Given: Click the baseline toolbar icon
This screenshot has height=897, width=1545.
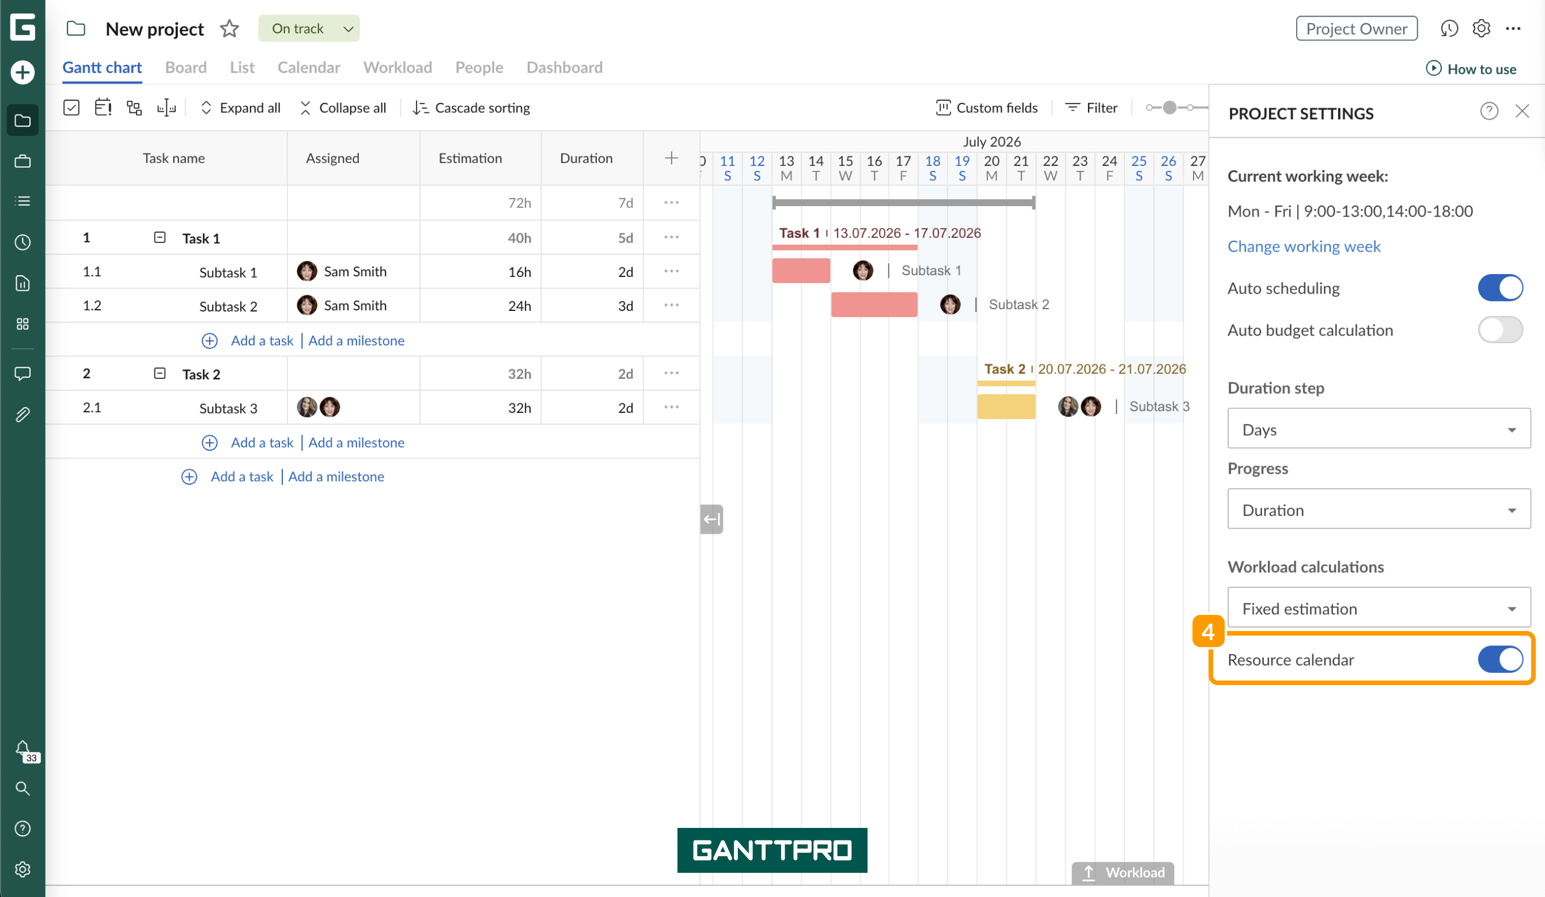Looking at the screenshot, I should pos(166,108).
